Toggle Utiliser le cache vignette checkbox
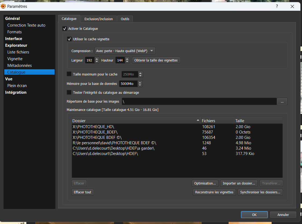 (69, 39)
